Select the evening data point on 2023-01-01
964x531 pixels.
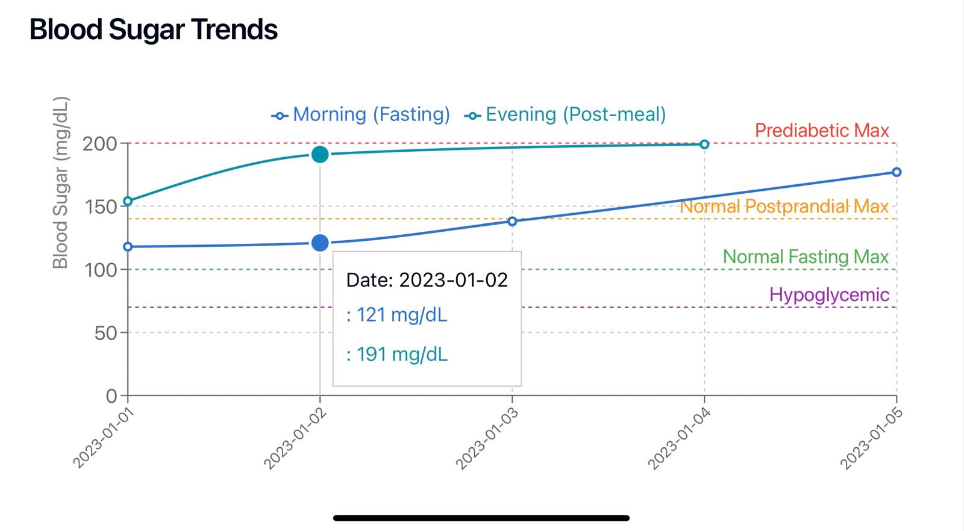[x=128, y=201]
